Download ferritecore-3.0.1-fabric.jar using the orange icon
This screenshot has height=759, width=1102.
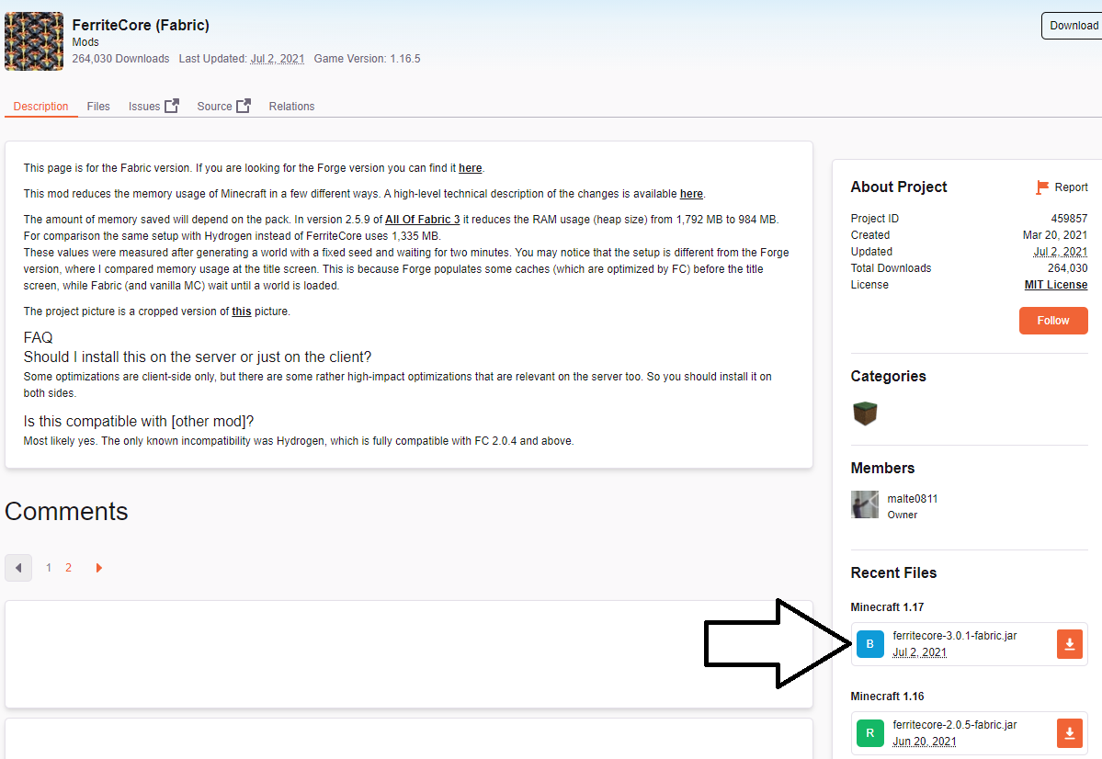coord(1069,644)
